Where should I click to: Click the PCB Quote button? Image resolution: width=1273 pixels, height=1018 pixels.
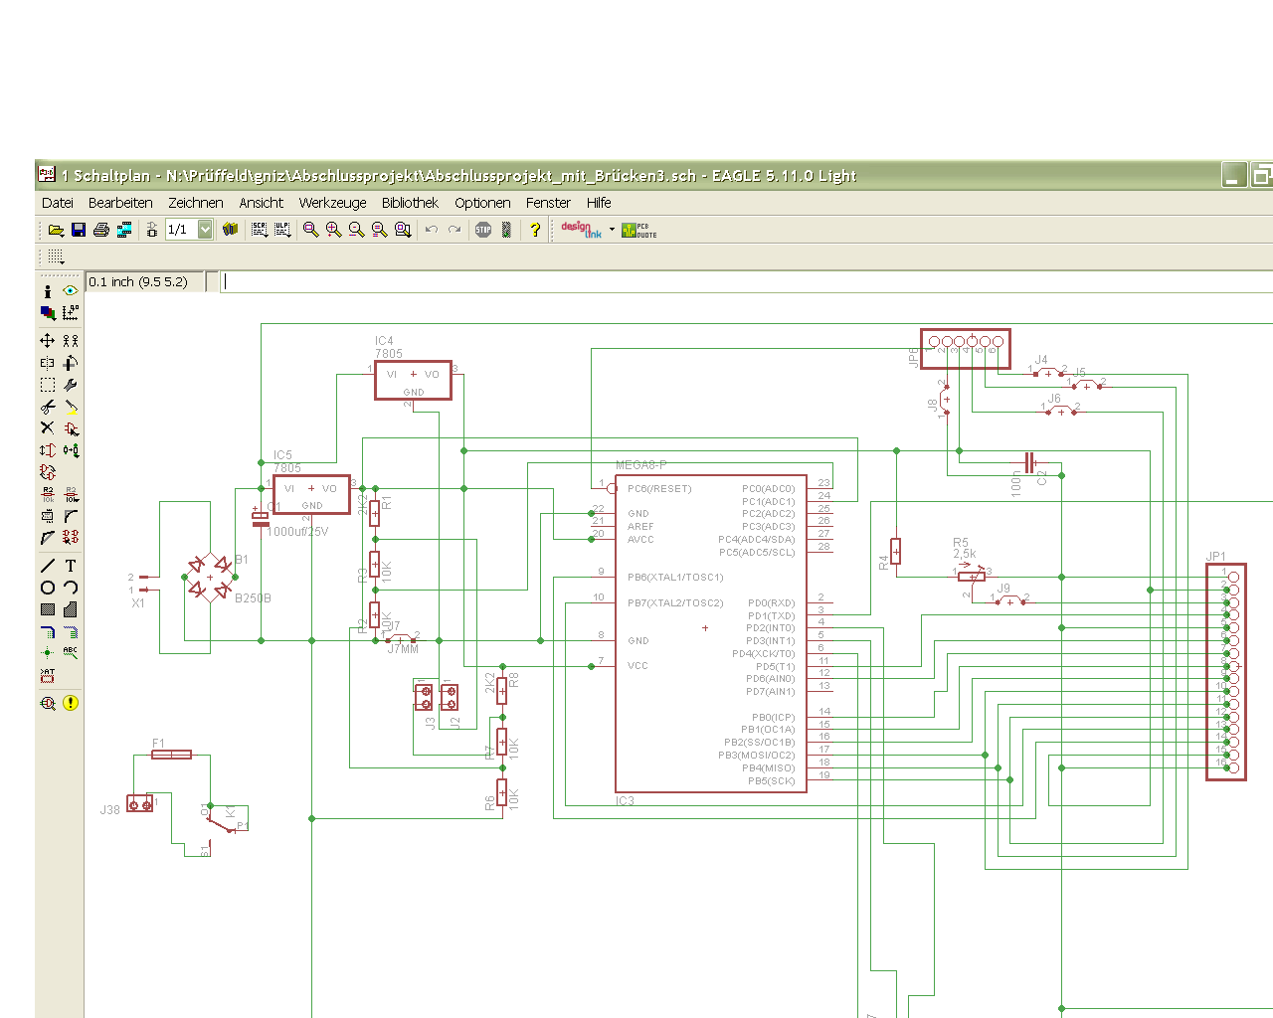(x=638, y=230)
